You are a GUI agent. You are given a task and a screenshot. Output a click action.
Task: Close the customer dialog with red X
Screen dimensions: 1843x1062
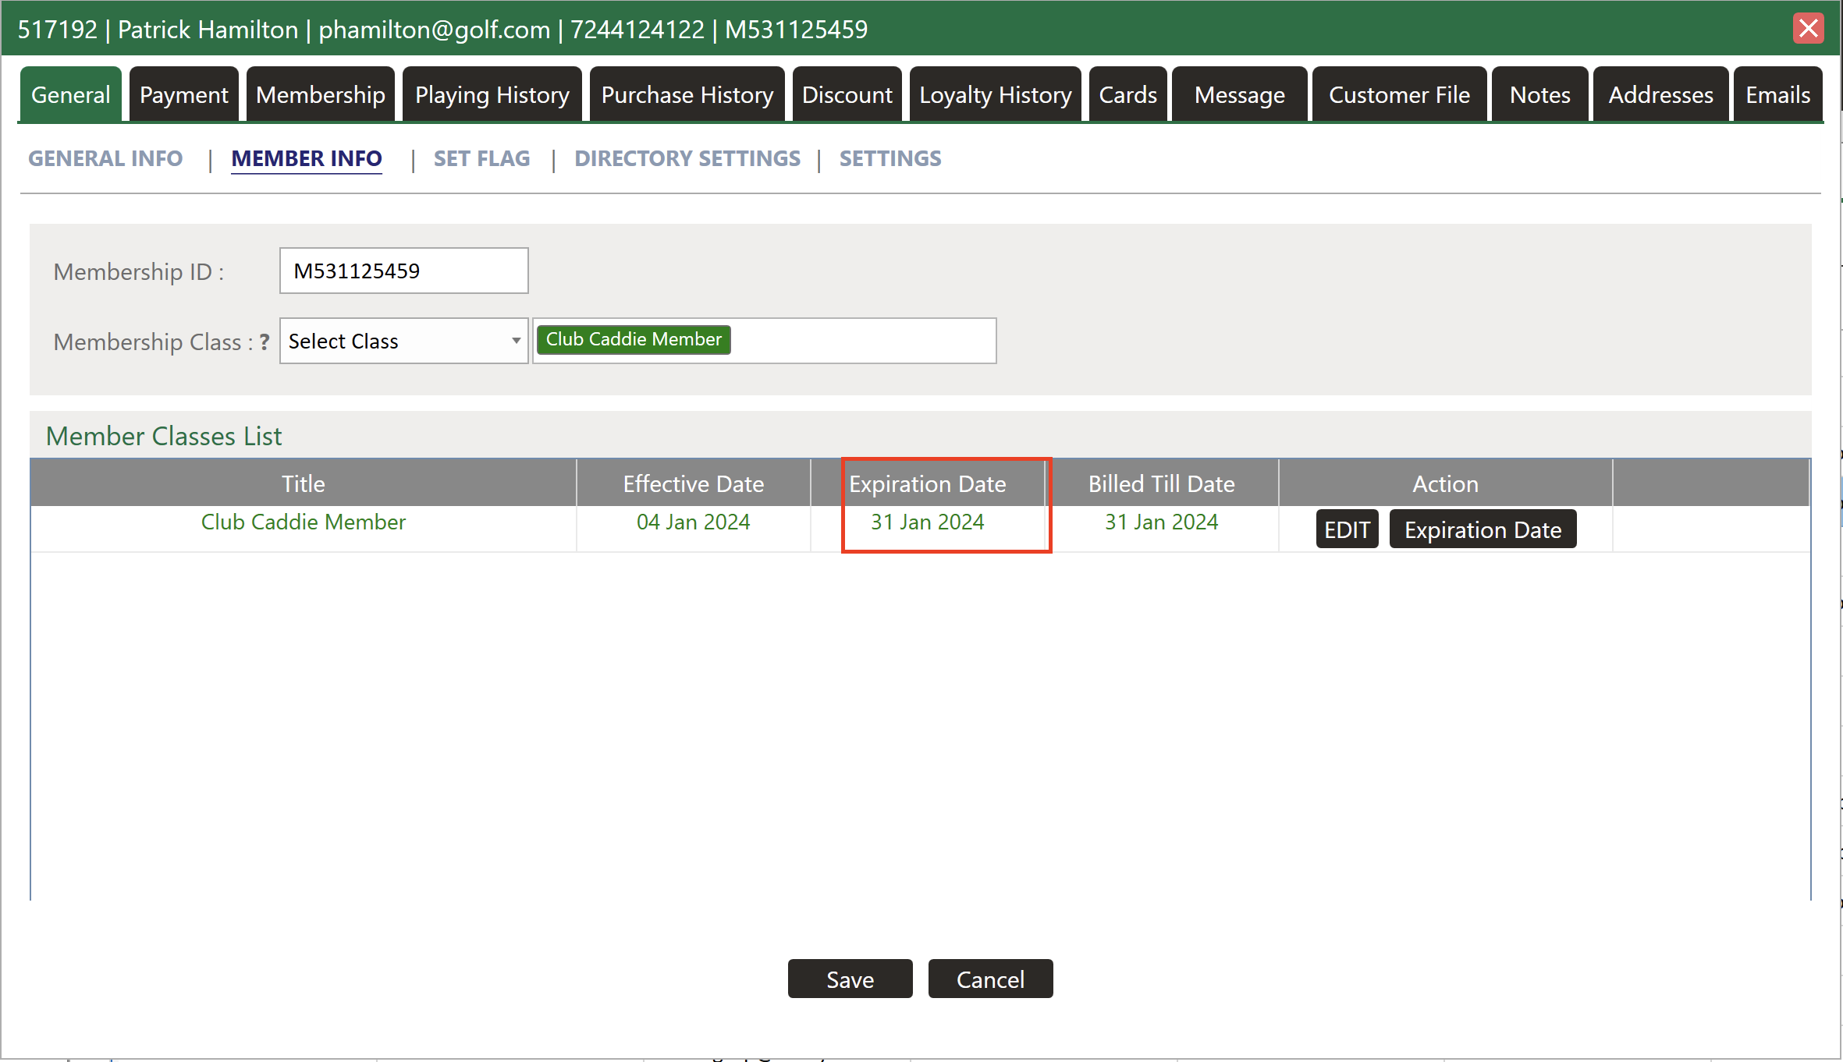coord(1807,29)
